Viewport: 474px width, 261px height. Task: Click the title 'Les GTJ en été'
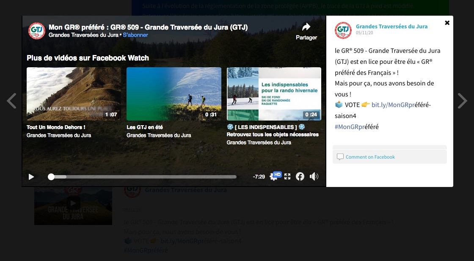145,127
